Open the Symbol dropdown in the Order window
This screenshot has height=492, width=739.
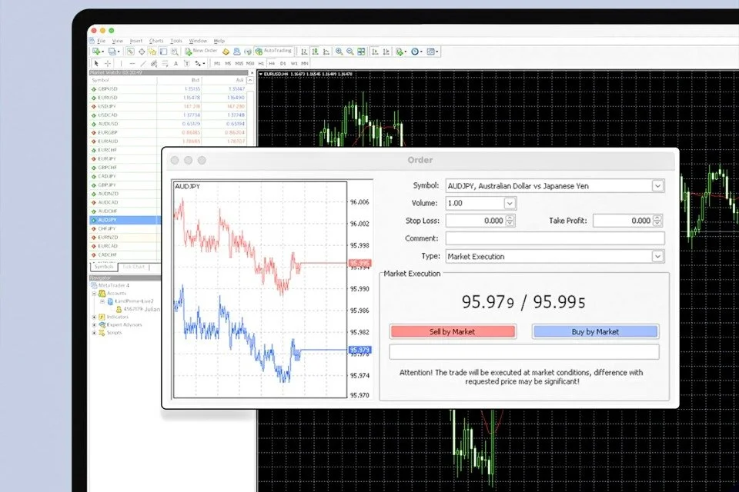pos(657,185)
